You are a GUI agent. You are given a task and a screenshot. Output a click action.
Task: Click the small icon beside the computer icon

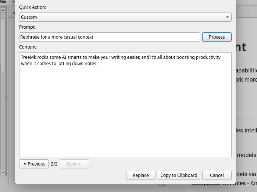point(13,2)
